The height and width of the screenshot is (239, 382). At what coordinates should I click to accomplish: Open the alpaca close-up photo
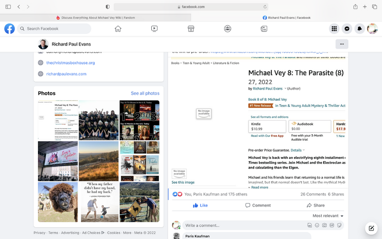pos(58,202)
